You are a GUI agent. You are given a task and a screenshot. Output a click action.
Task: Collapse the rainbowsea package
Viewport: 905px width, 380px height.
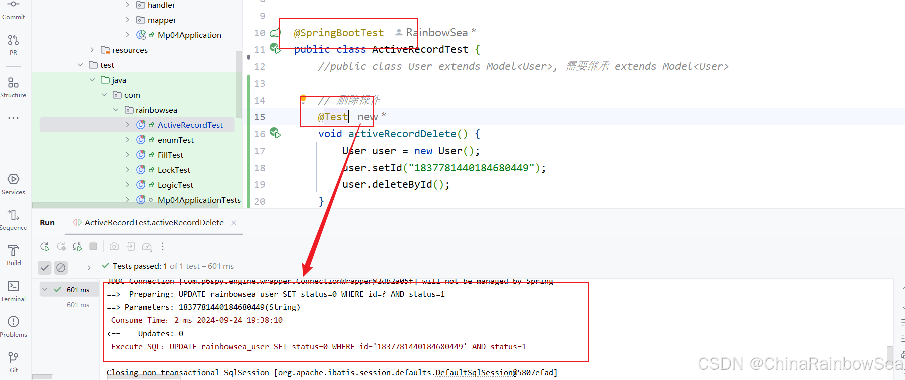[116, 110]
